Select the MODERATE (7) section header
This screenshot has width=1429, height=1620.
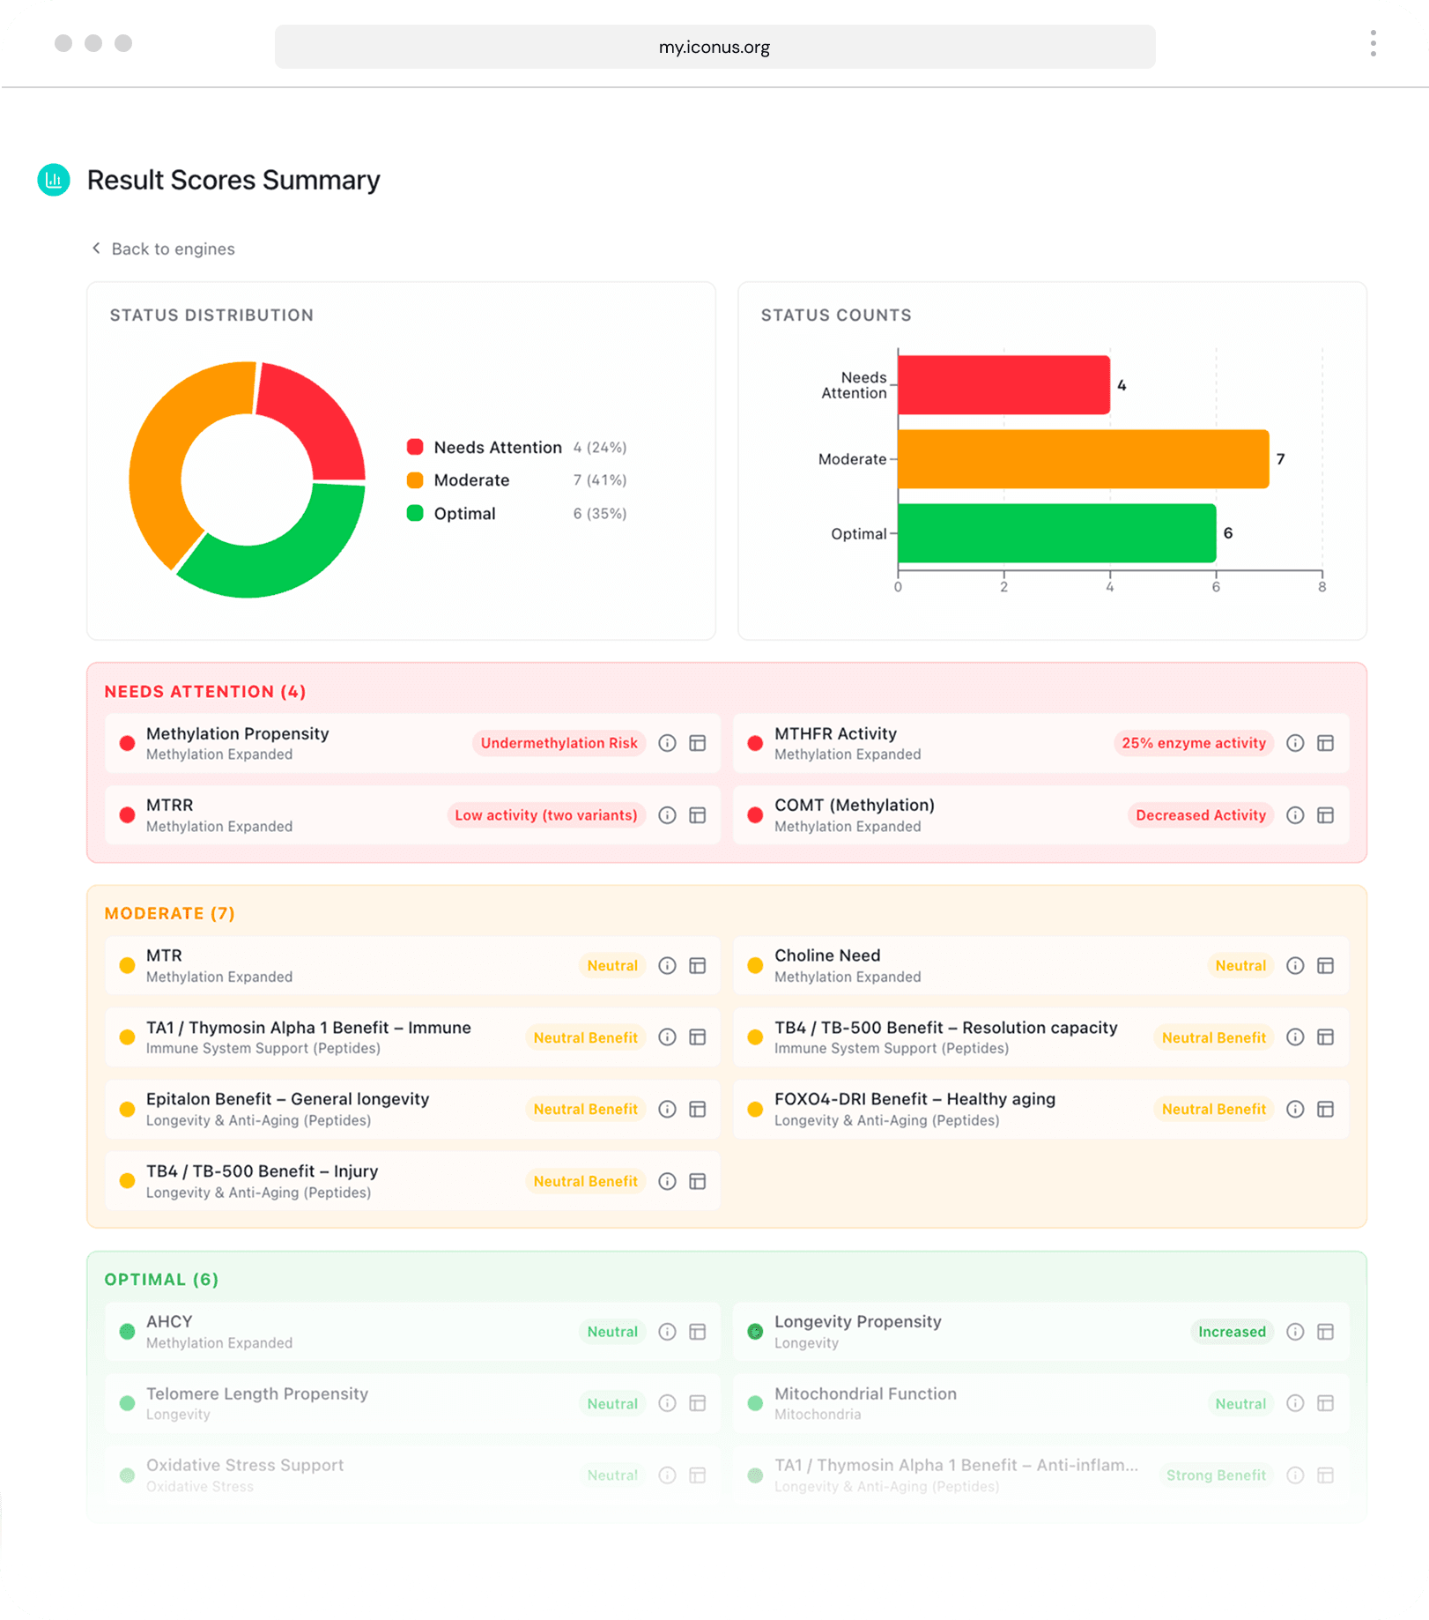tap(170, 913)
